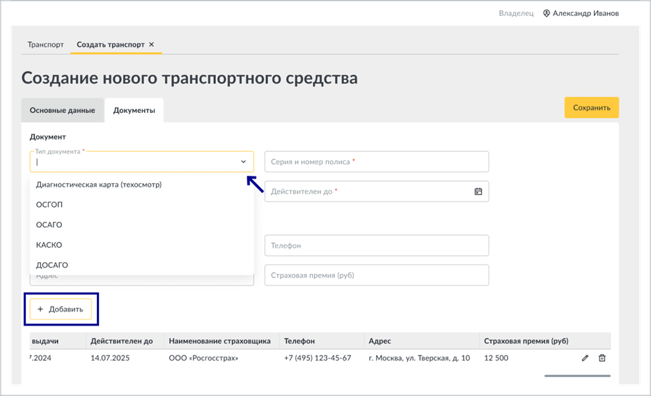Focus the Тип документа combo box

[141, 162]
